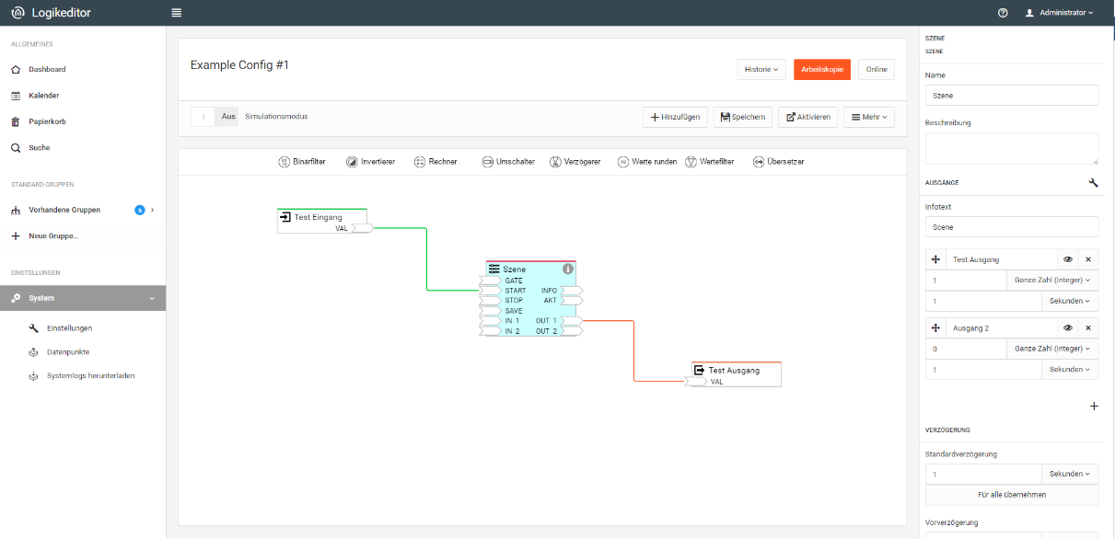Toggle visibility eye for Test Ausgang

point(1068,260)
